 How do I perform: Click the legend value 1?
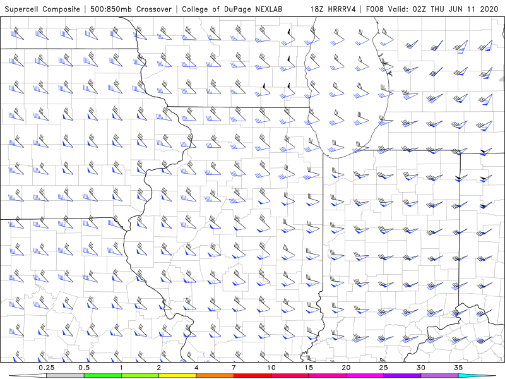click(x=121, y=368)
